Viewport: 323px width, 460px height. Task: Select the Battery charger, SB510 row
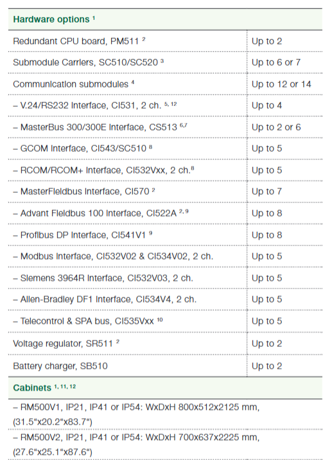click(x=165, y=366)
